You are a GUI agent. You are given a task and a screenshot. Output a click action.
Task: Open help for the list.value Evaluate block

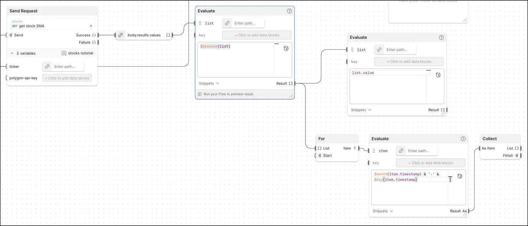[x=442, y=38]
